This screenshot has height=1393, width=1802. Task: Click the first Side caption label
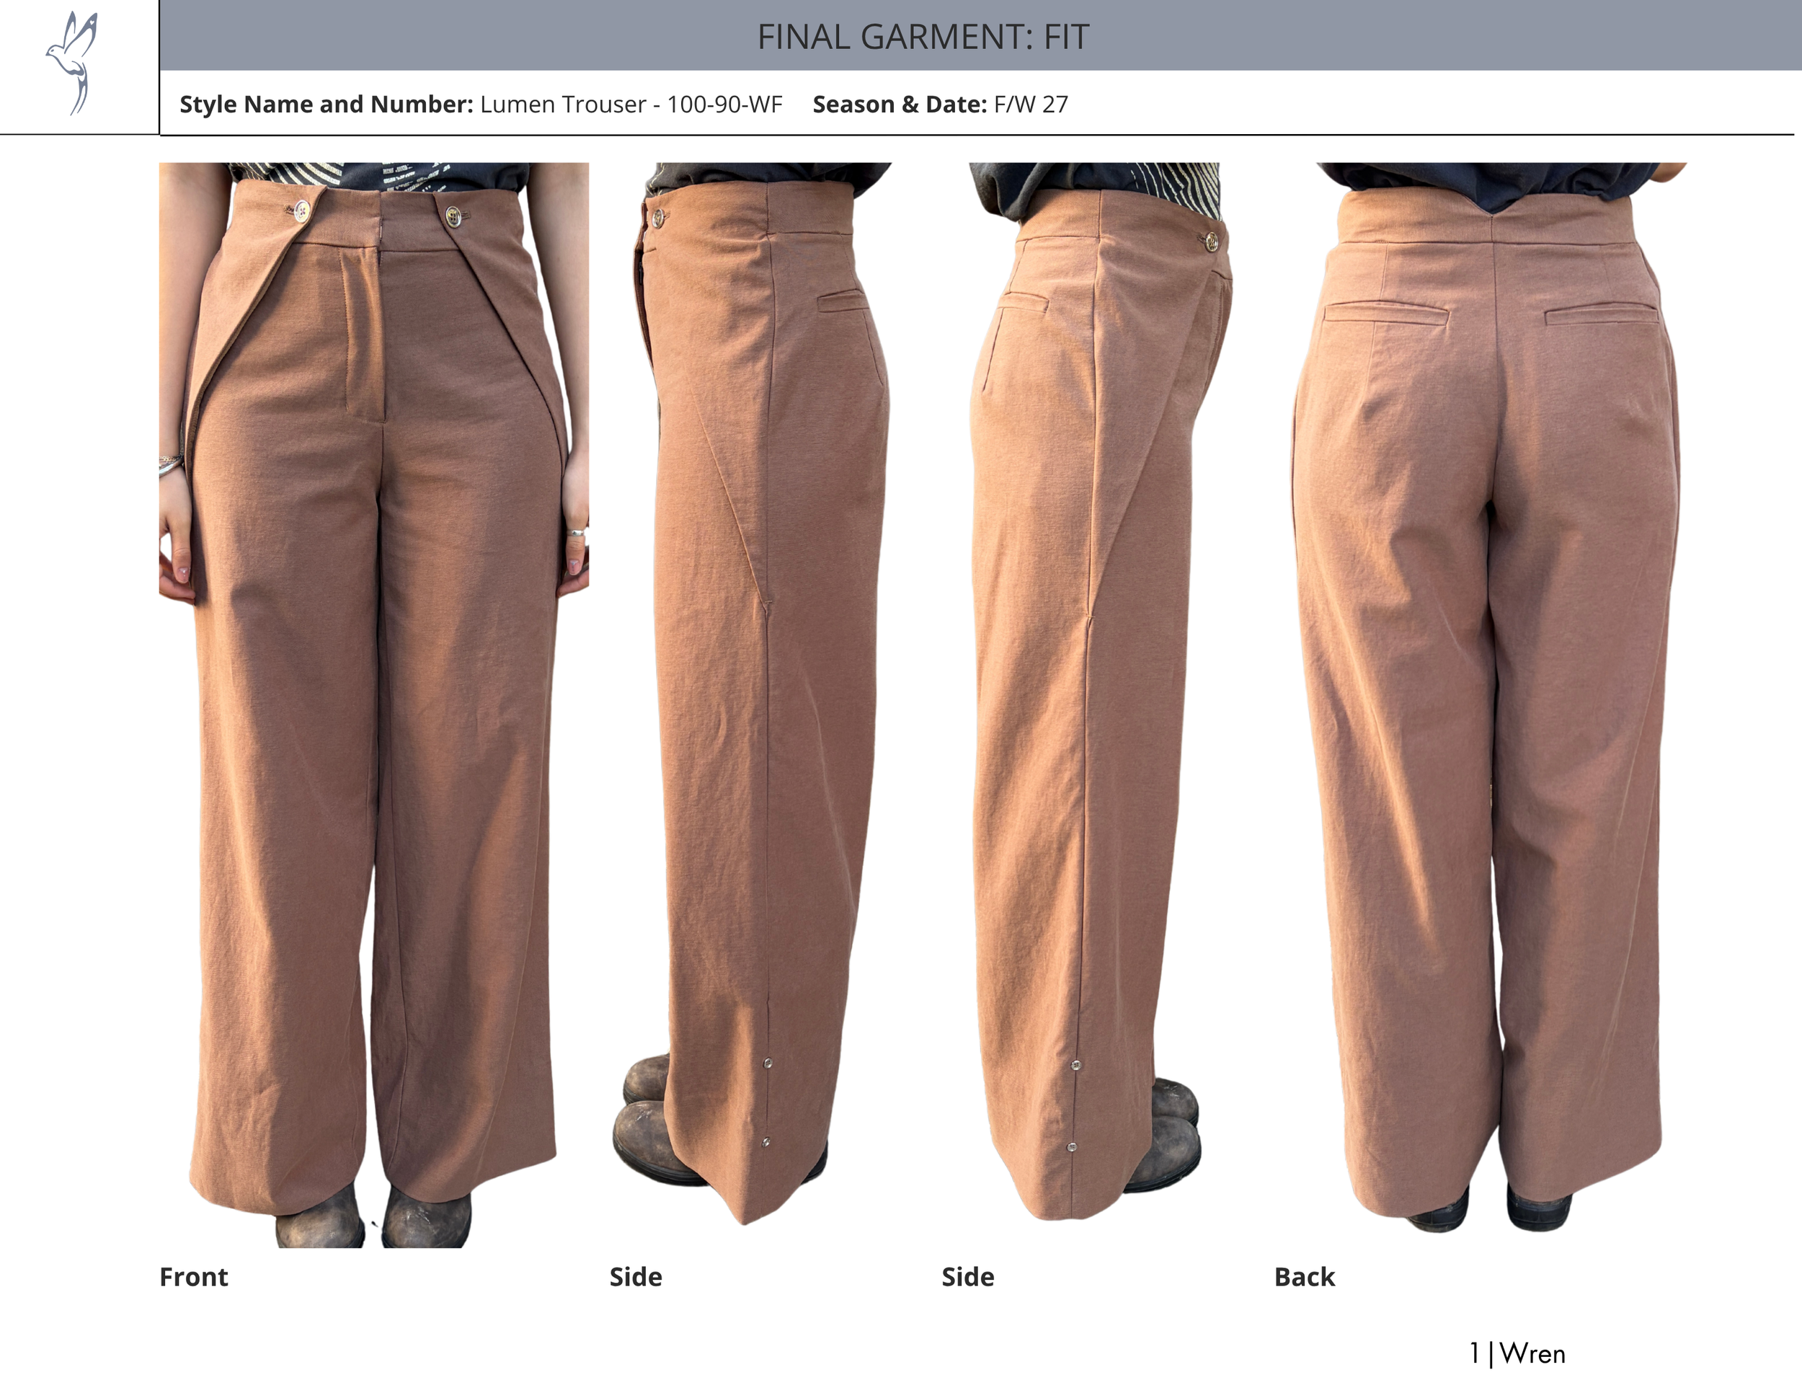[x=635, y=1277]
